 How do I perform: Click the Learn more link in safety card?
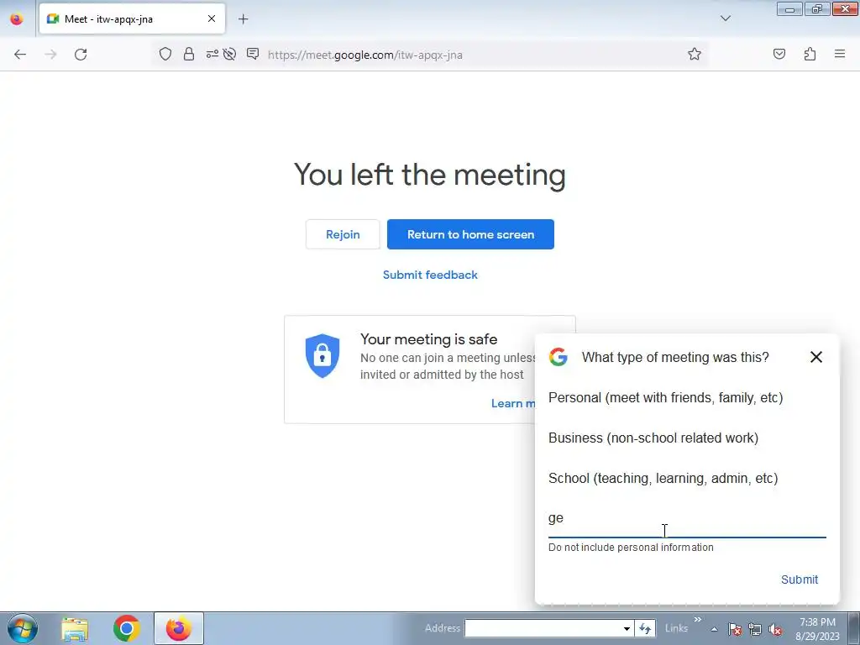point(513,404)
